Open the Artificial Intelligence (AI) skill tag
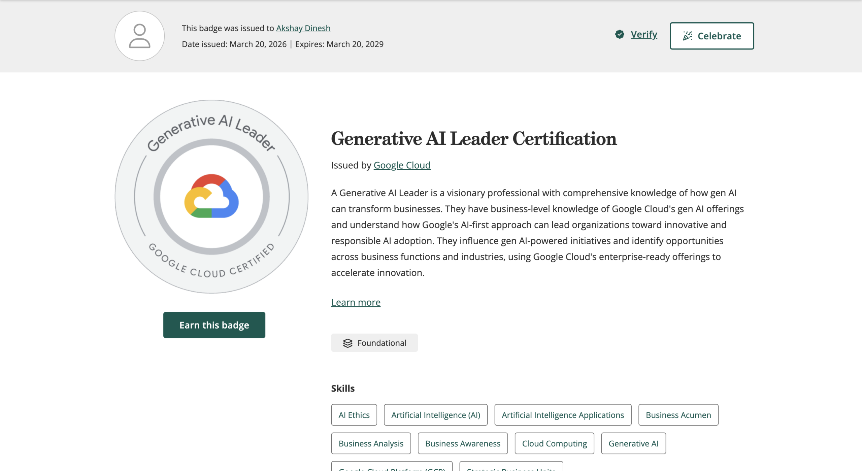The image size is (862, 471). click(436, 415)
